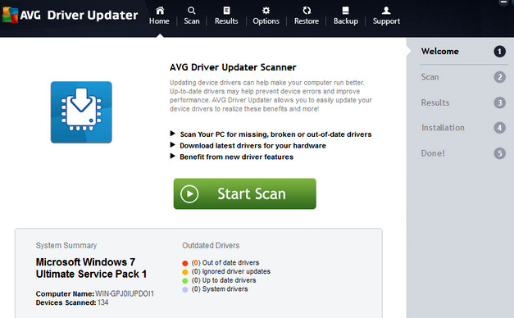Click step number 4 badge for Installation
The width and height of the screenshot is (514, 318).
(x=499, y=128)
